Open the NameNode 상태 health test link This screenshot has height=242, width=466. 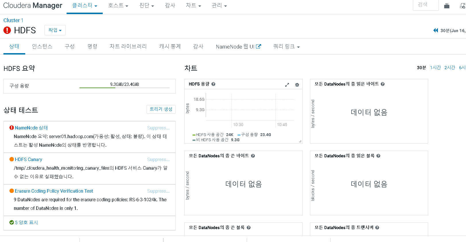pyautogui.click(x=31, y=128)
